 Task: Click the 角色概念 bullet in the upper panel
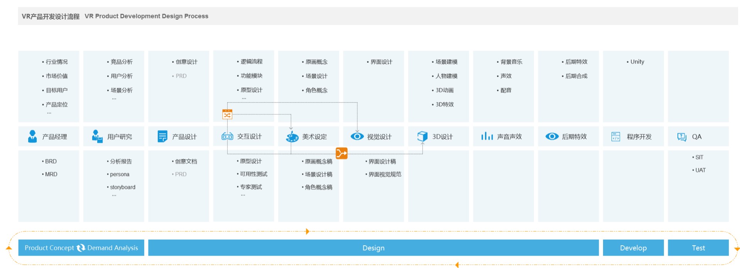tap(314, 90)
